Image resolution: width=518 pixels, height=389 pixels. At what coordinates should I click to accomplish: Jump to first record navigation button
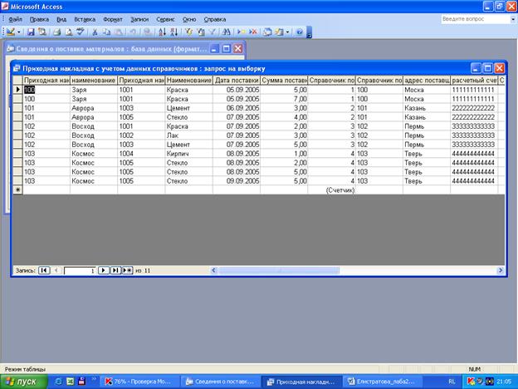[x=44, y=270]
